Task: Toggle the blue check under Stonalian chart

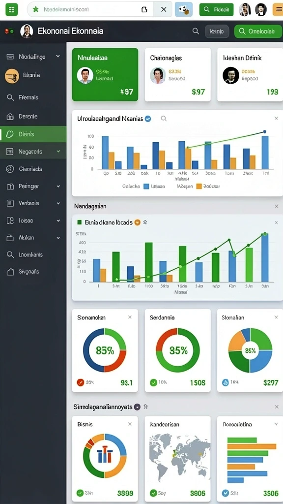Action: click(x=226, y=382)
